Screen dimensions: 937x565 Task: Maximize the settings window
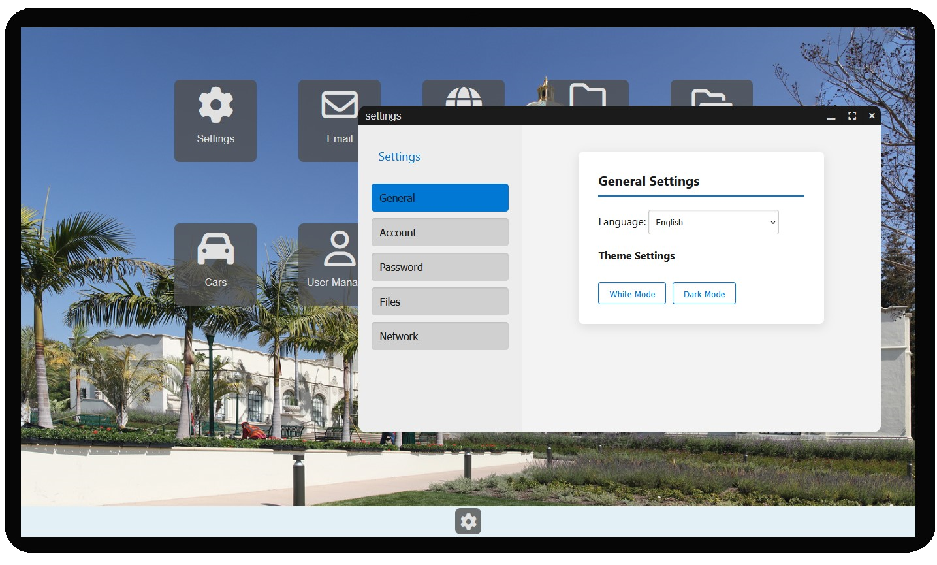pos(852,116)
